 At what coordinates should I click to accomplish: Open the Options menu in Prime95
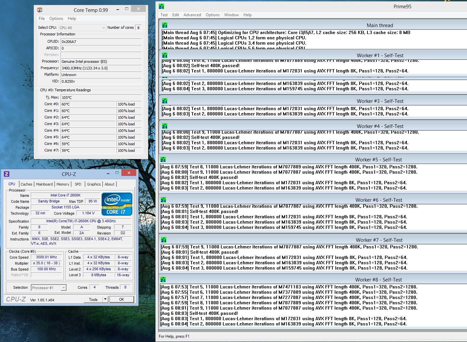[213, 15]
